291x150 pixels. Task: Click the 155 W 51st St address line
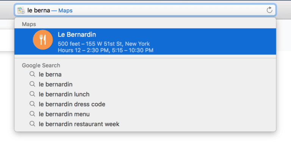tap(104, 44)
